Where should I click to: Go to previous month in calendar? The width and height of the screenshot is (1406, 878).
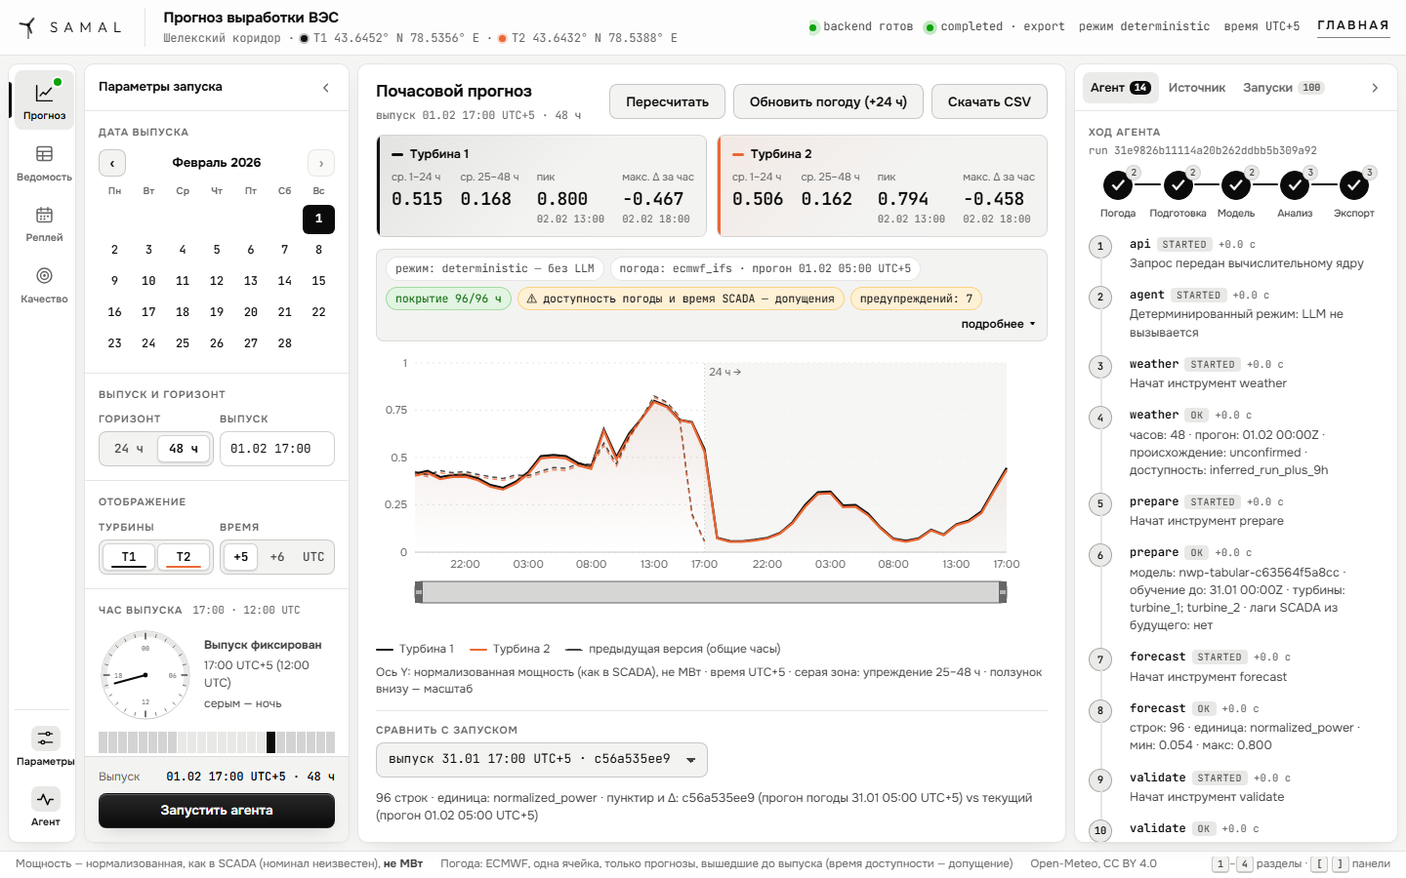pos(112,163)
